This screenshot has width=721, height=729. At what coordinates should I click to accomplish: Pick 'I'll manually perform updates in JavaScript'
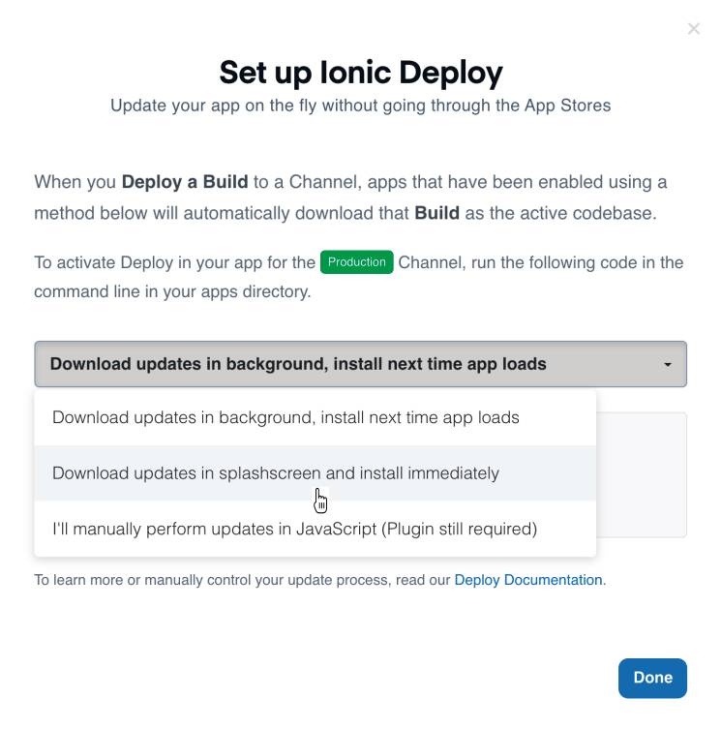tap(315, 529)
